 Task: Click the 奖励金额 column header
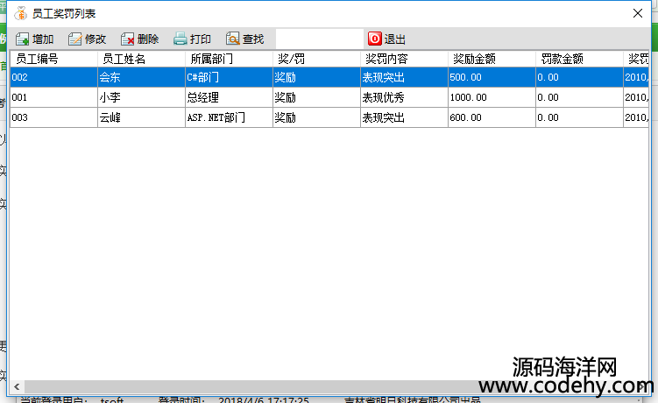pyautogui.click(x=492, y=59)
